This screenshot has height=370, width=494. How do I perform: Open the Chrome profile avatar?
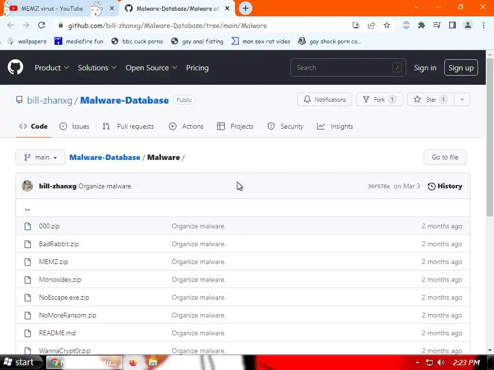click(468, 26)
